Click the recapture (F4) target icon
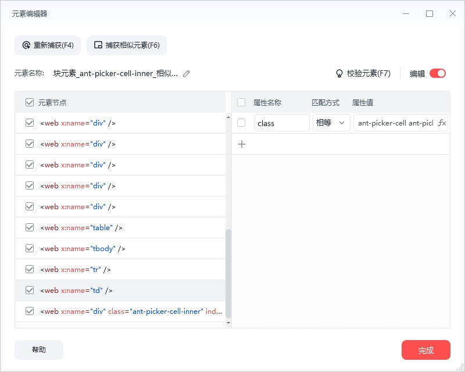 tap(26, 45)
